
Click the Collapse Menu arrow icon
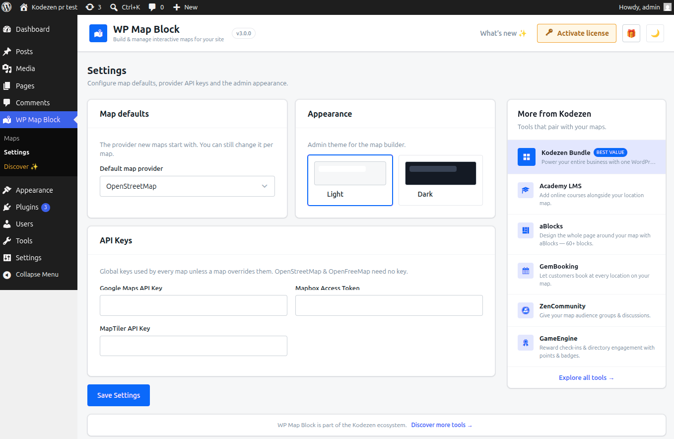7,275
